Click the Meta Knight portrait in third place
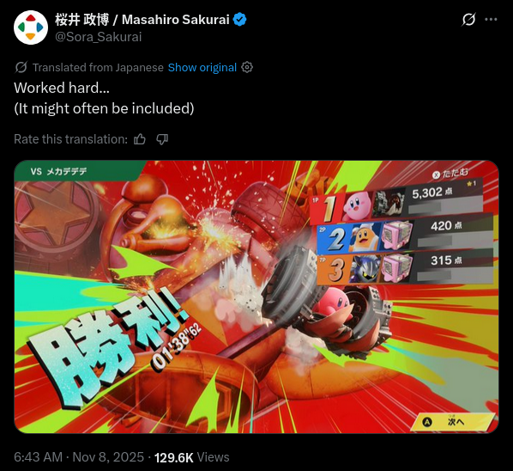The width and height of the screenshot is (513, 471). 365,269
